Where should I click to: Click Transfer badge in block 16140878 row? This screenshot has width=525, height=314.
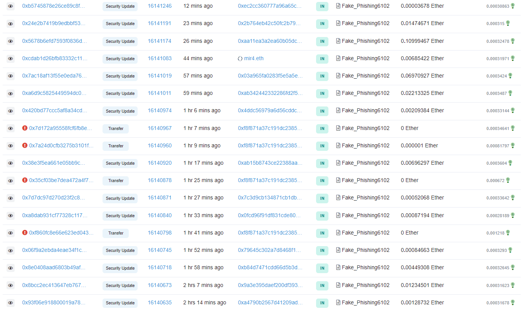coord(116,181)
